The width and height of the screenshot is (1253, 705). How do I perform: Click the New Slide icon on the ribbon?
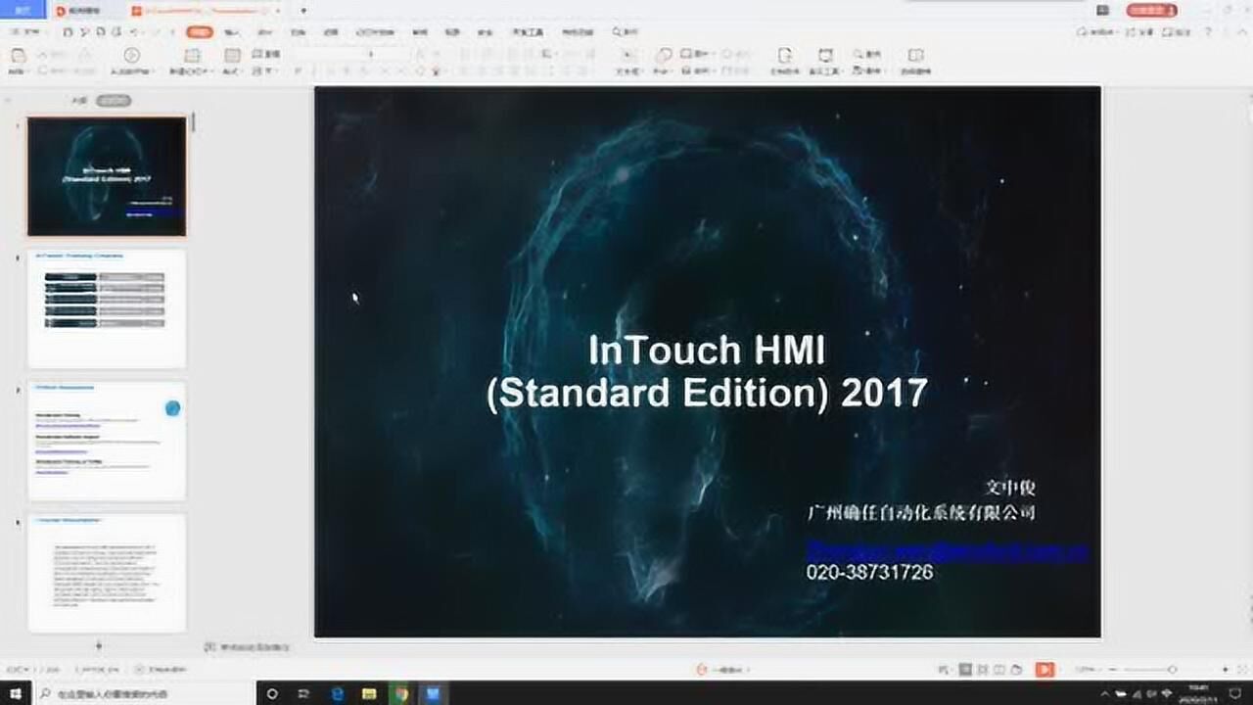point(193,57)
